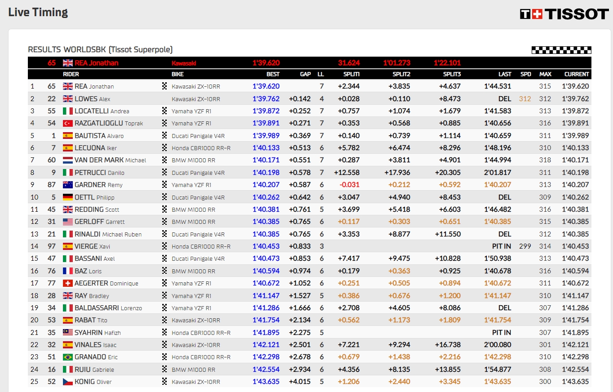Viewport: 613px width, 392px height.
Task: Click the Swiss flag beside AEGERTER Dominique
Action: click(67, 283)
